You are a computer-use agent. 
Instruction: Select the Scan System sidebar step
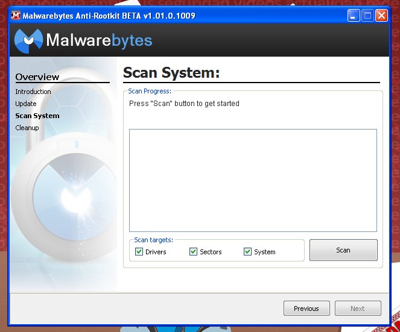(37, 116)
